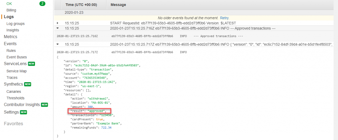Viewport: 338px width, 140px height.
Task: Collapse the 15:15:25.717Z JSON log row
Action: 57,45
